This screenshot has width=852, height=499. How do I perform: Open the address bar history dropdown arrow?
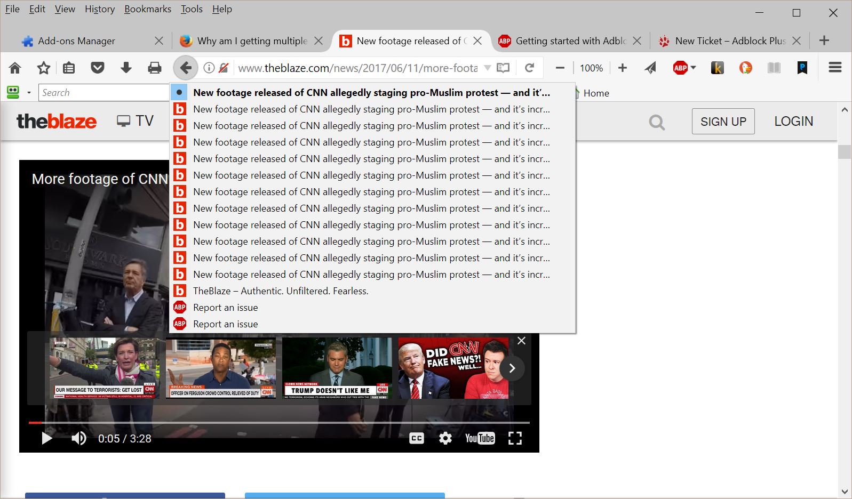point(487,68)
